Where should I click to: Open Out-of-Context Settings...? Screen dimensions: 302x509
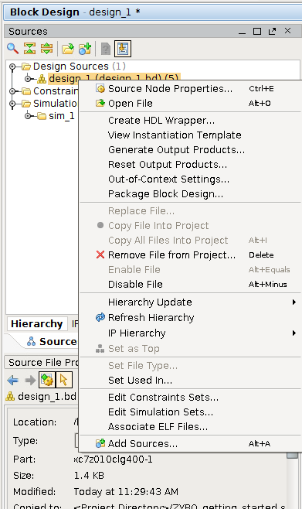point(169,179)
